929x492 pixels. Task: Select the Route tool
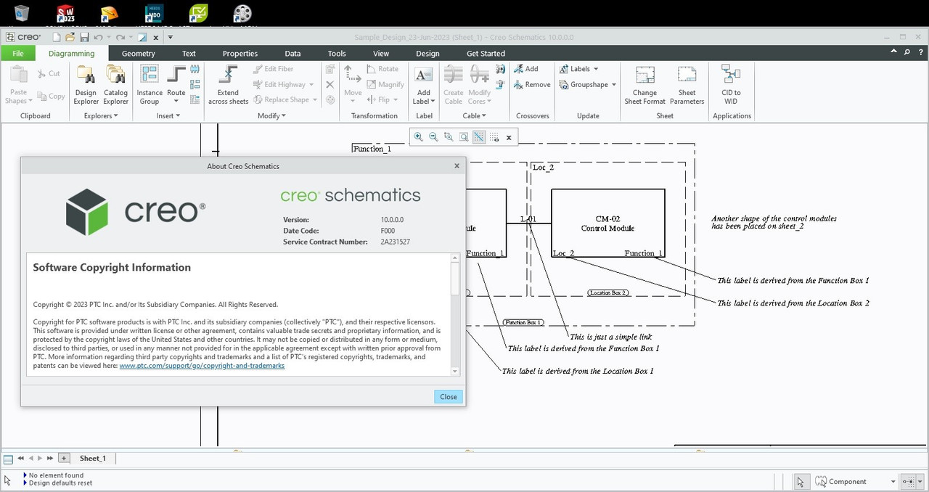pos(176,84)
